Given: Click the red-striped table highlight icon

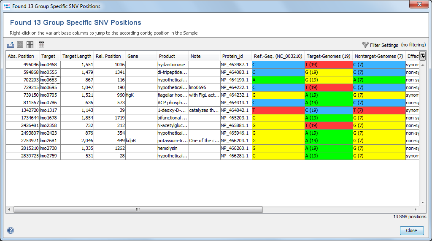Looking at the screenshot, I should click(x=41, y=45).
